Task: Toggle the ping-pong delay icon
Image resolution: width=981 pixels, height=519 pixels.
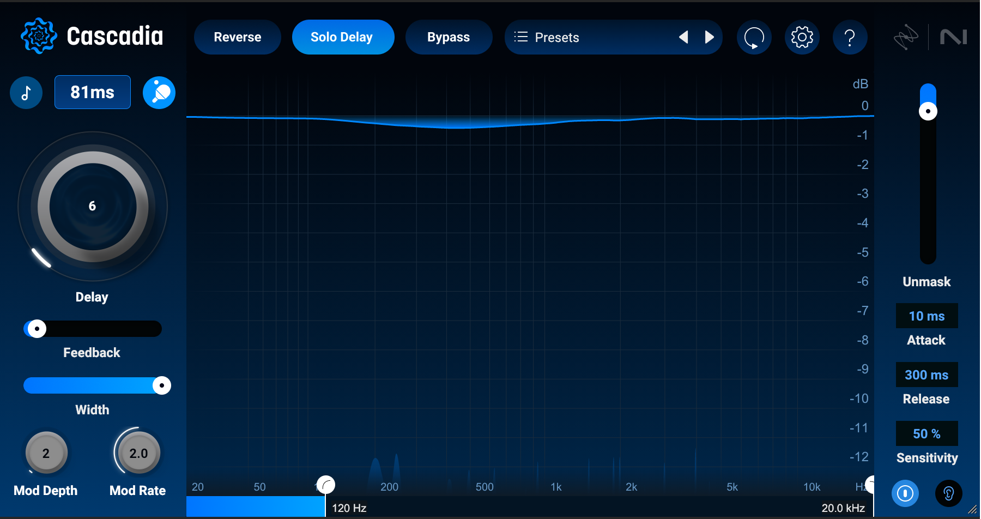Action: 159,93
